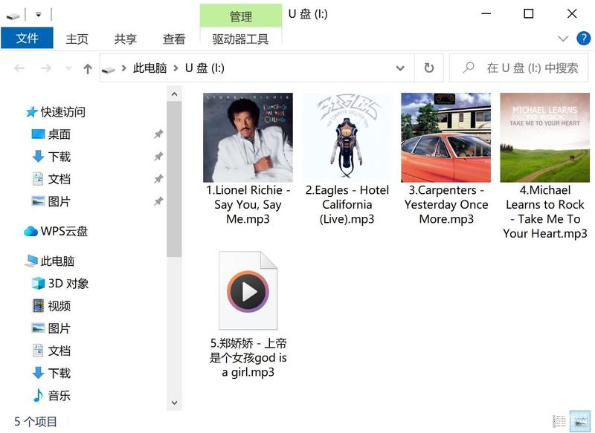Refresh the U 盘 folder view
Viewport: 595px width, 433px height.
(429, 68)
